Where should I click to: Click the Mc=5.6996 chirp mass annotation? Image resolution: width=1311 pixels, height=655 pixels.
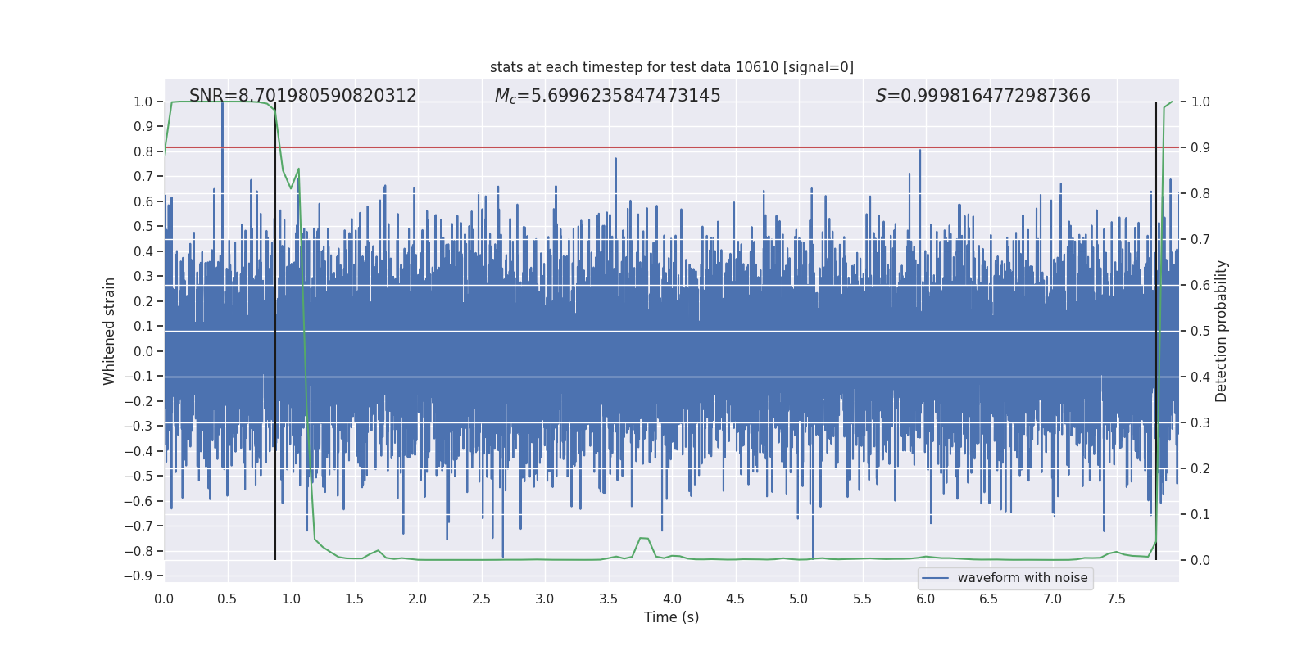click(607, 96)
